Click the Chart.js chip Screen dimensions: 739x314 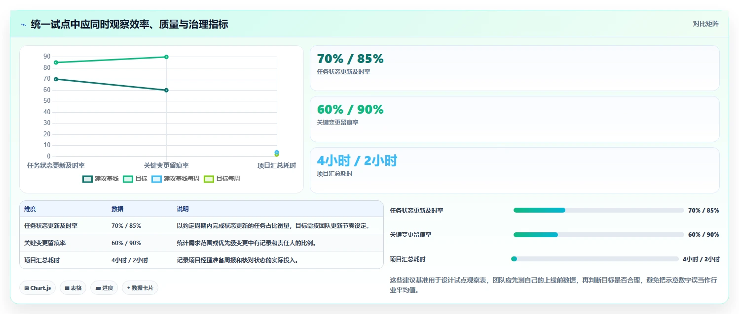(x=37, y=288)
